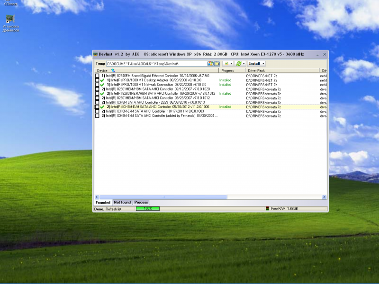Click the resize grip in status bar corner
The height and width of the screenshot is (284, 379).
pos(325,209)
